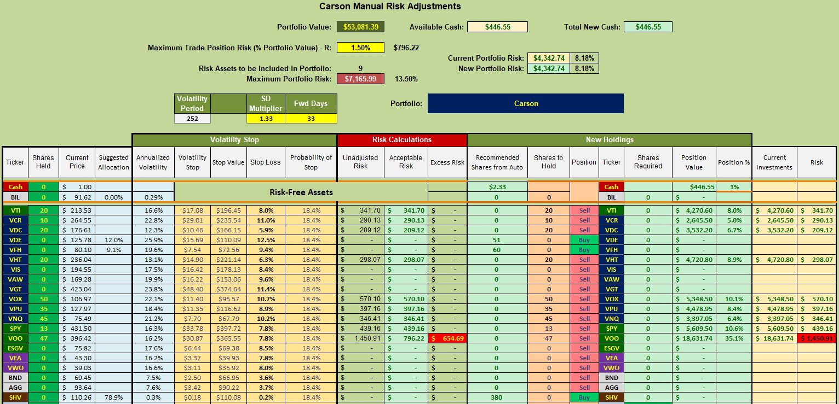The height and width of the screenshot is (404, 839).
Task: Click the Buy position cell for SHV
Action: pos(584,397)
